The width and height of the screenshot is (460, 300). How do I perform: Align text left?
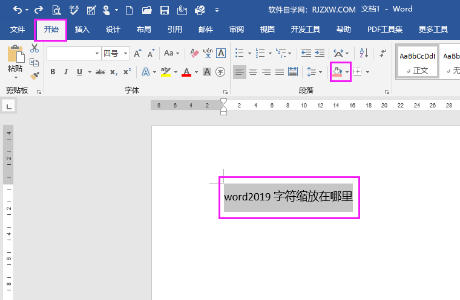(x=240, y=72)
